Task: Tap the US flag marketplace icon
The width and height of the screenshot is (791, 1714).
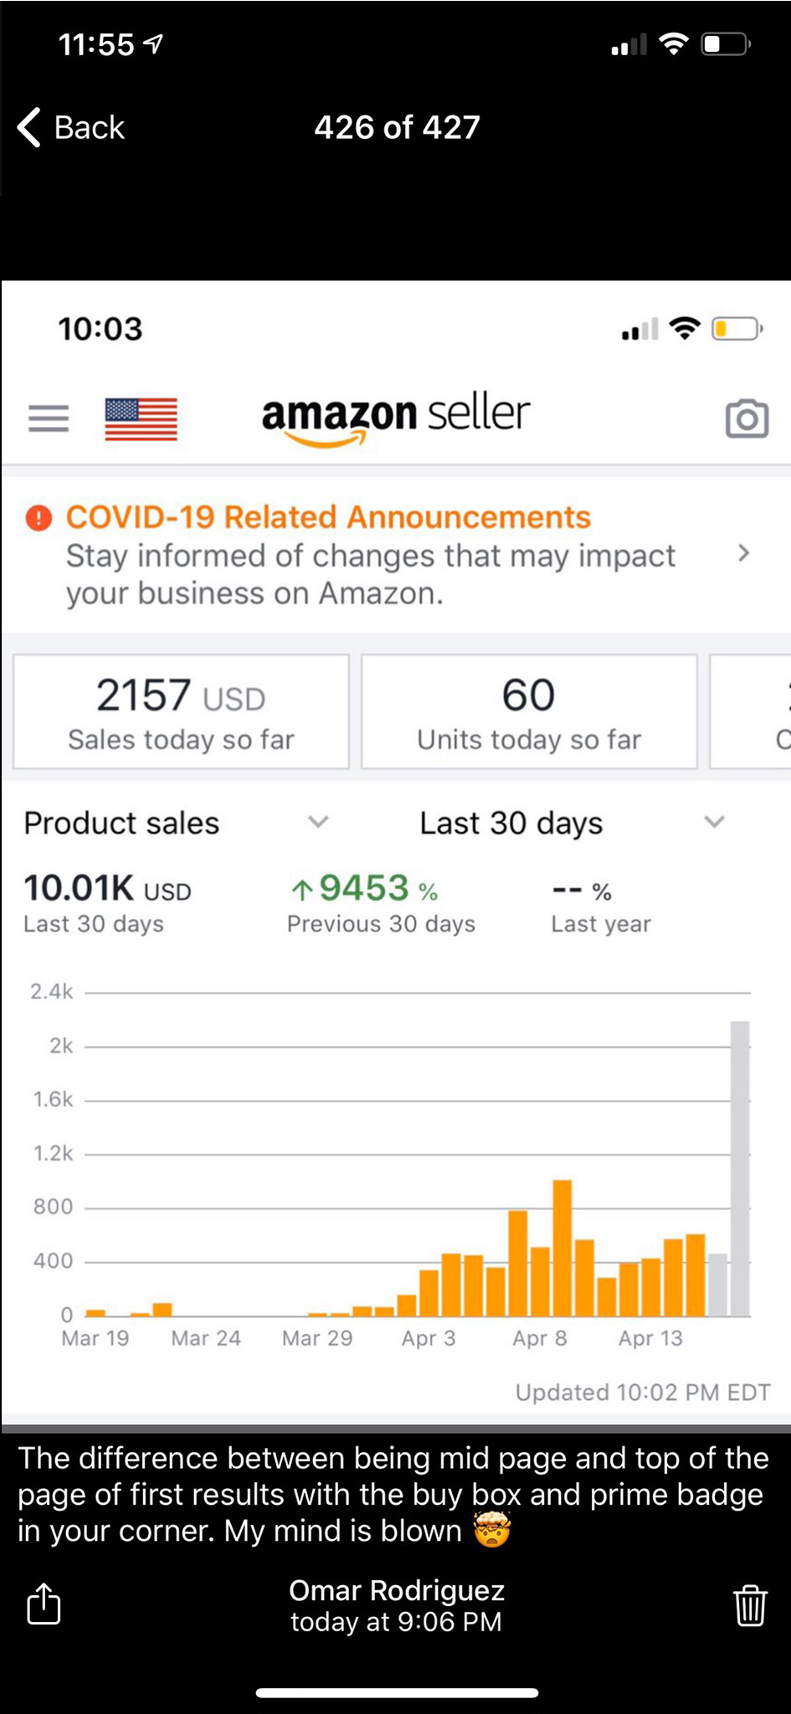Action: (141, 418)
